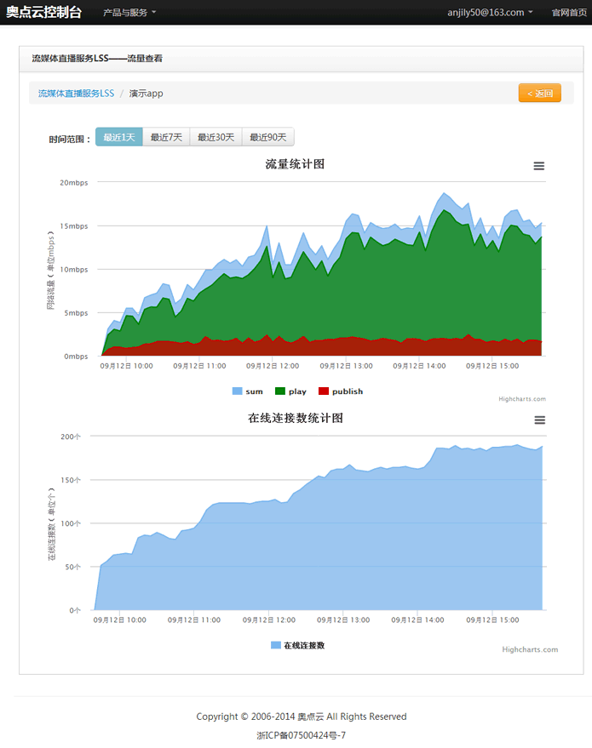592x748 pixels.
Task: Click the sum legend label
Action: (254, 391)
